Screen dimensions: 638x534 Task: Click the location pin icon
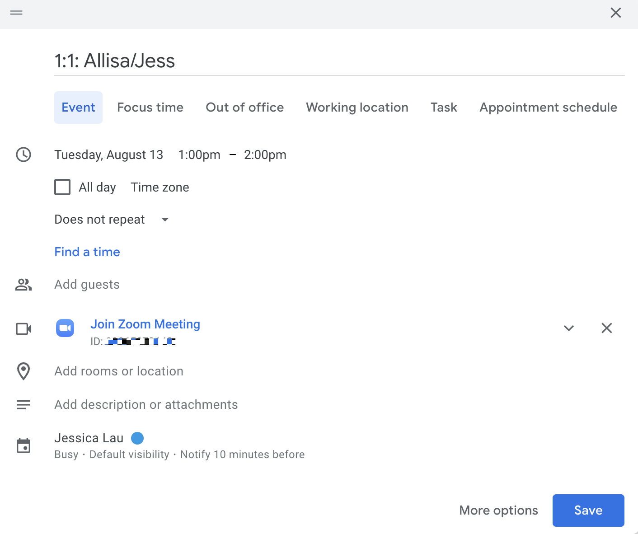coord(23,371)
